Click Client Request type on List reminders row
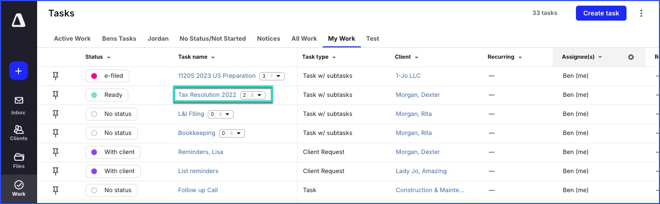 [x=324, y=171]
